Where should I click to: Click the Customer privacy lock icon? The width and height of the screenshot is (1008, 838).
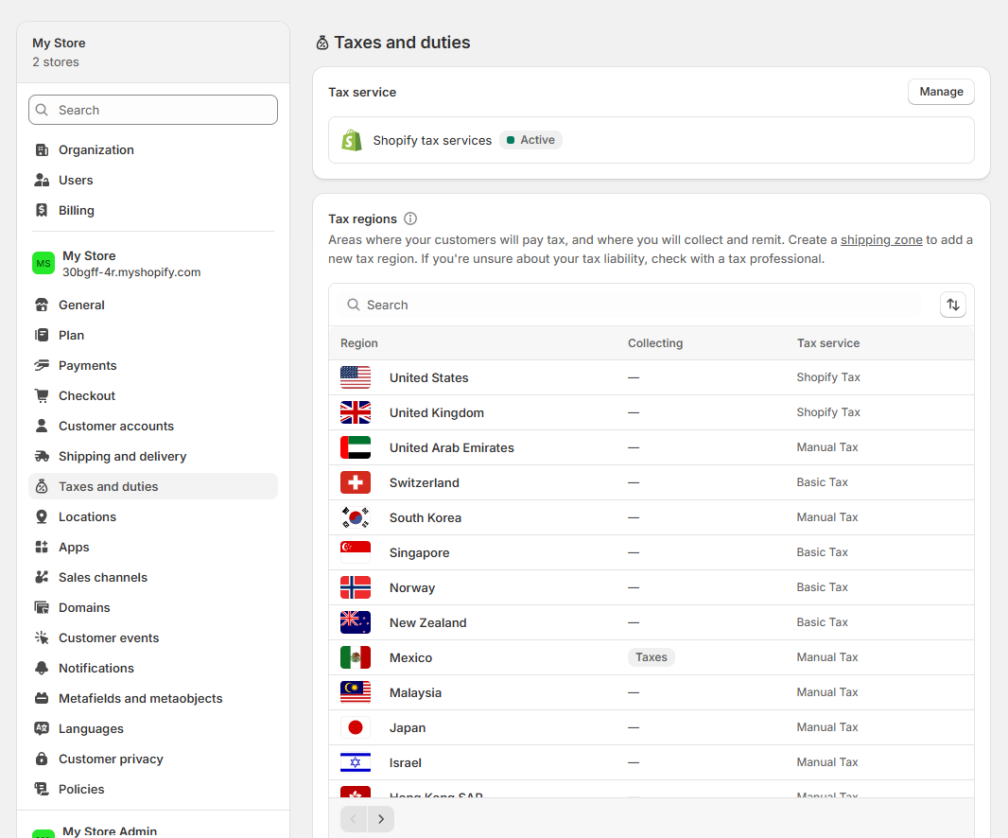coord(42,759)
